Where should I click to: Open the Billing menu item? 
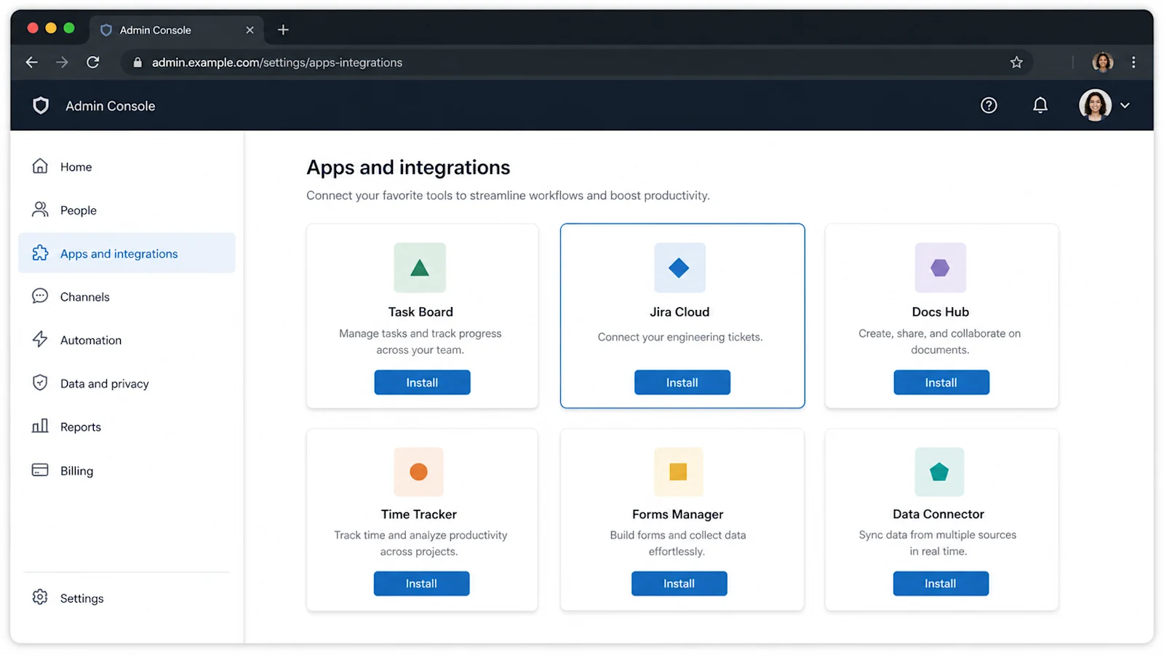point(127,470)
